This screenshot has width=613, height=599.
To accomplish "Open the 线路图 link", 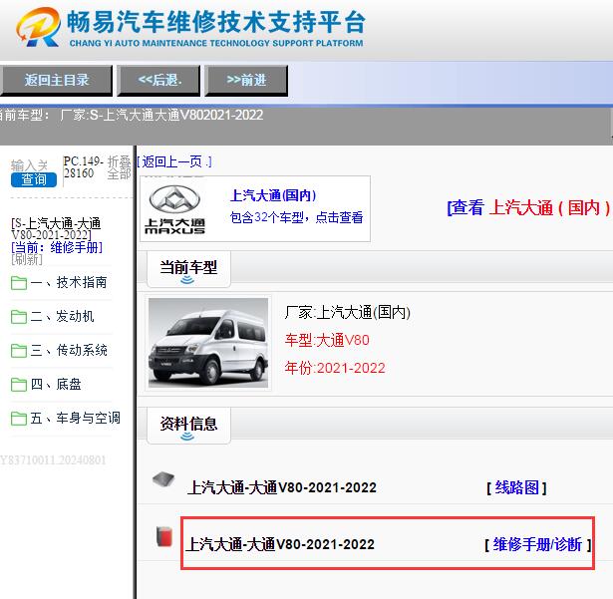I will pyautogui.click(x=517, y=487).
